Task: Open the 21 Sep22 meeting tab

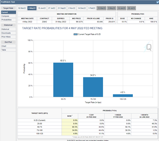Action: tap(62, 8)
